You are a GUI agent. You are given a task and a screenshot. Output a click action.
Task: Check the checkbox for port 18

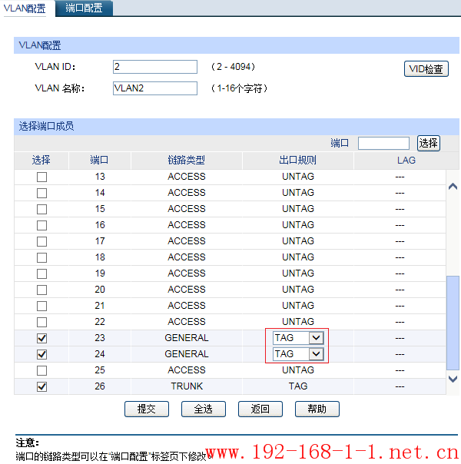[x=41, y=257]
